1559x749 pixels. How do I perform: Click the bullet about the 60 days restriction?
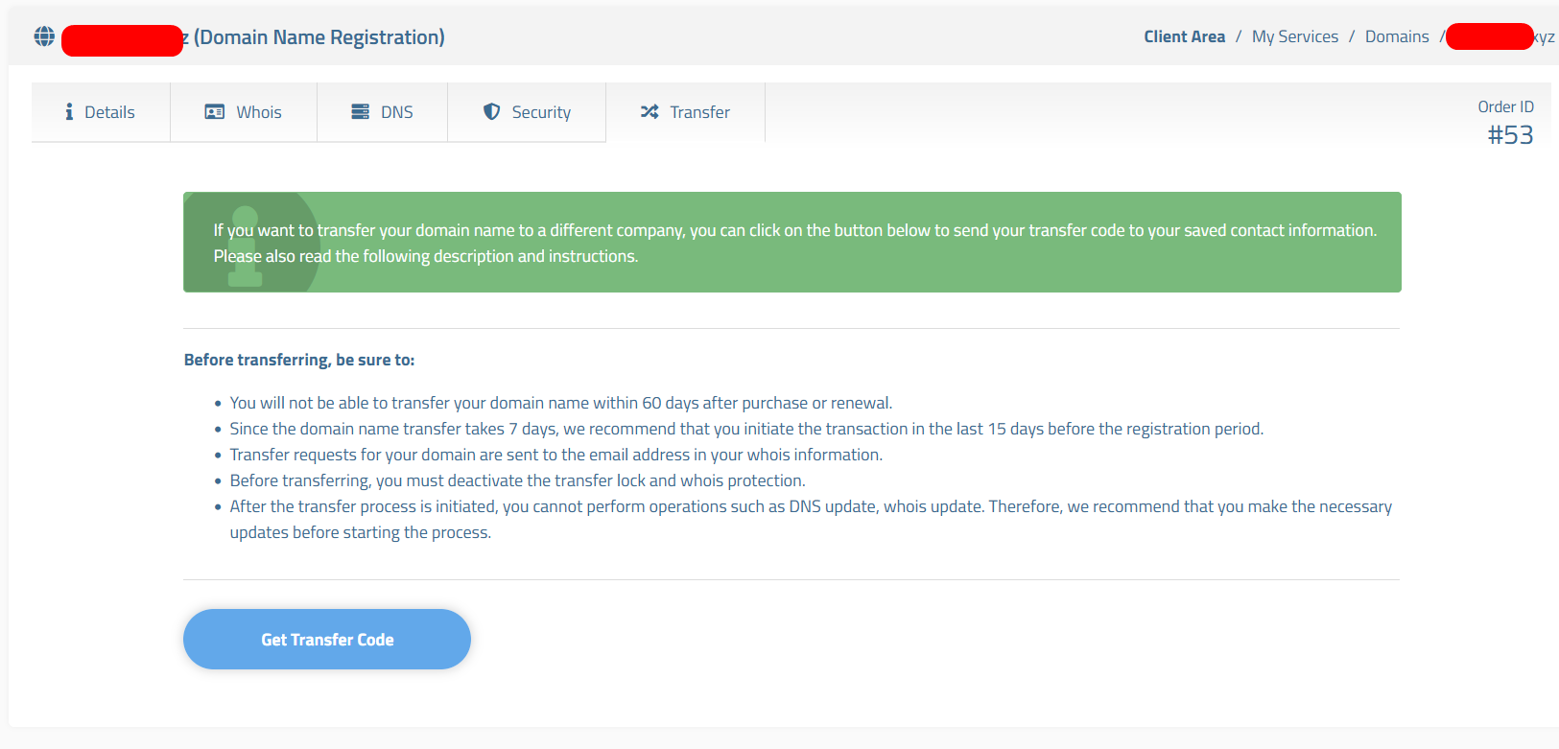tap(561, 403)
